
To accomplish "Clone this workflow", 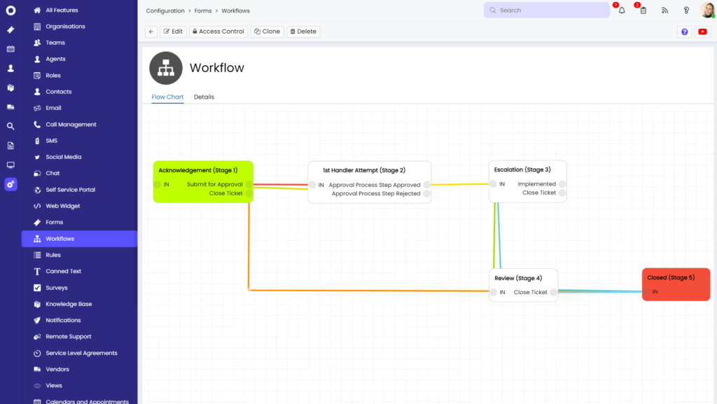I will coord(267,31).
